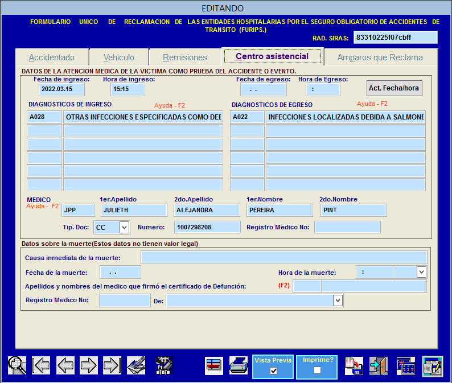Click the Ayuda - F2 label under MEDICO
The height and width of the screenshot is (383, 452).
(42, 207)
